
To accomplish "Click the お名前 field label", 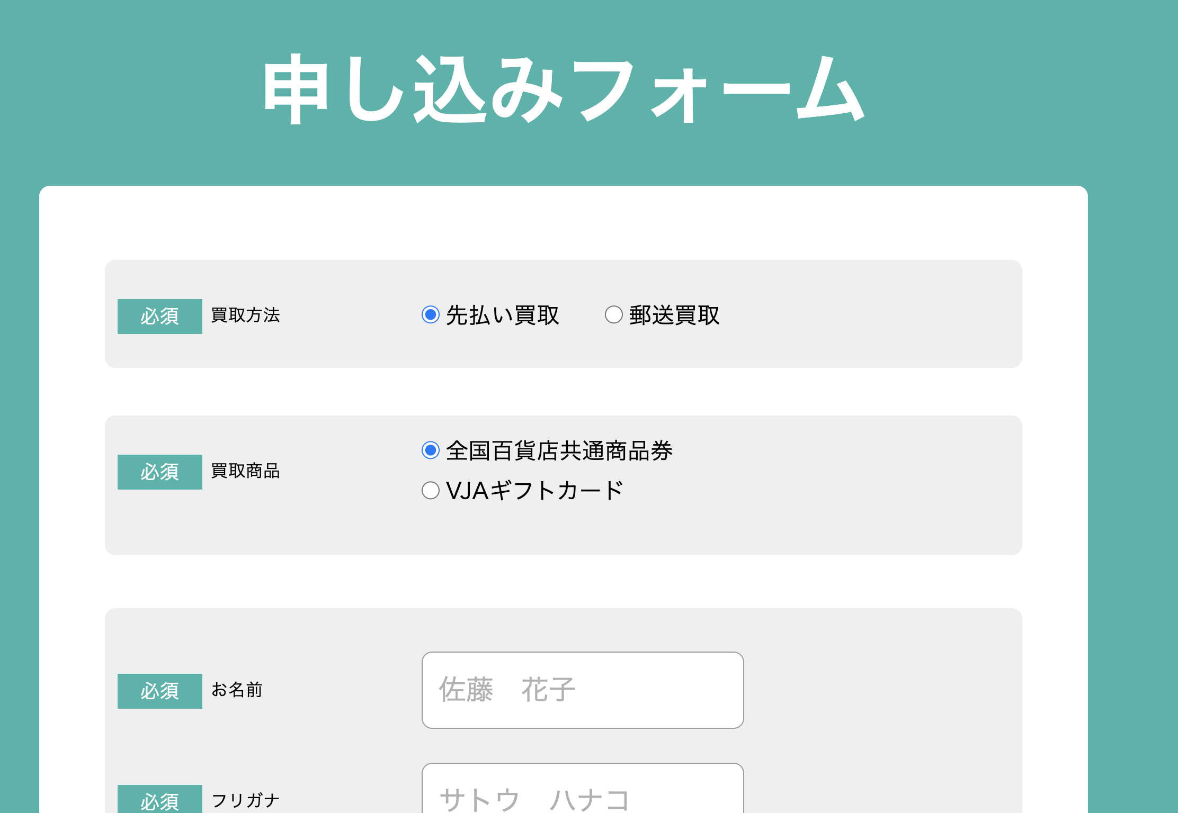I will click(x=237, y=690).
